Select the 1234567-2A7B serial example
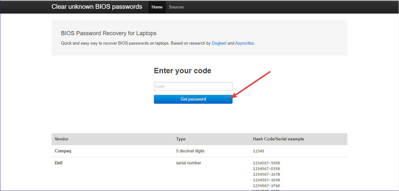Screen dimensions: 399x191 pyautogui.click(x=266, y=174)
